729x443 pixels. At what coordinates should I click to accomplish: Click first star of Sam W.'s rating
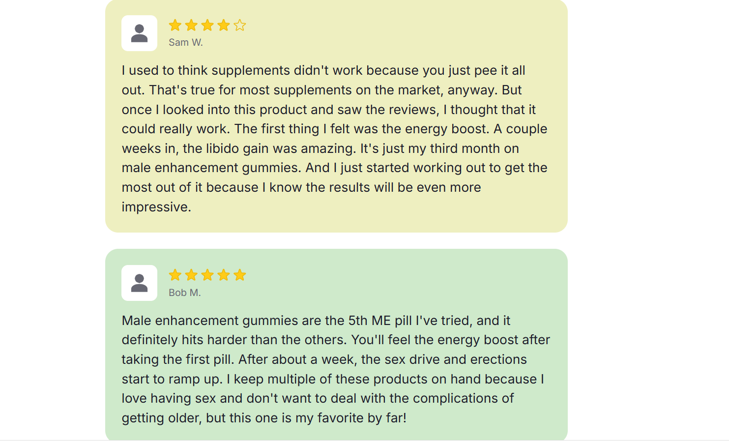tap(175, 25)
